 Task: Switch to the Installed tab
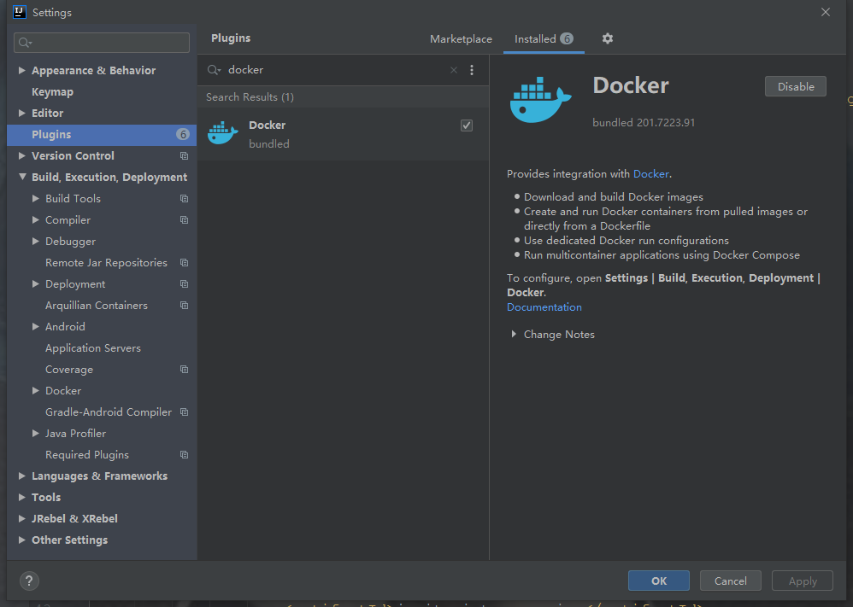coord(544,39)
